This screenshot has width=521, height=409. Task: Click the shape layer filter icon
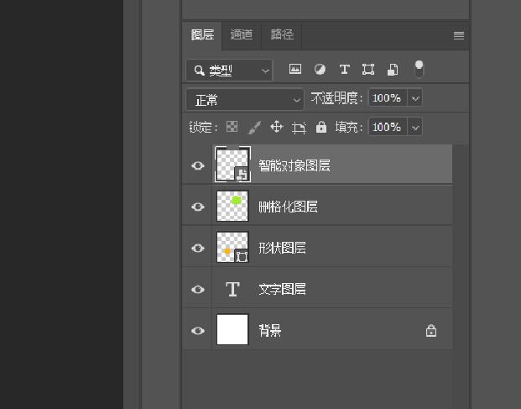(367, 70)
